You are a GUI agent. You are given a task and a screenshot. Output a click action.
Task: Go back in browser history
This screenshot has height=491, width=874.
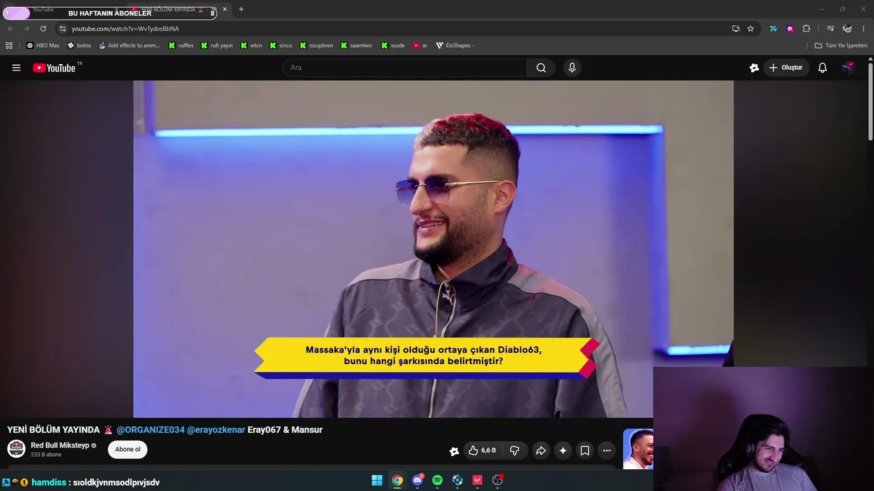click(x=10, y=29)
